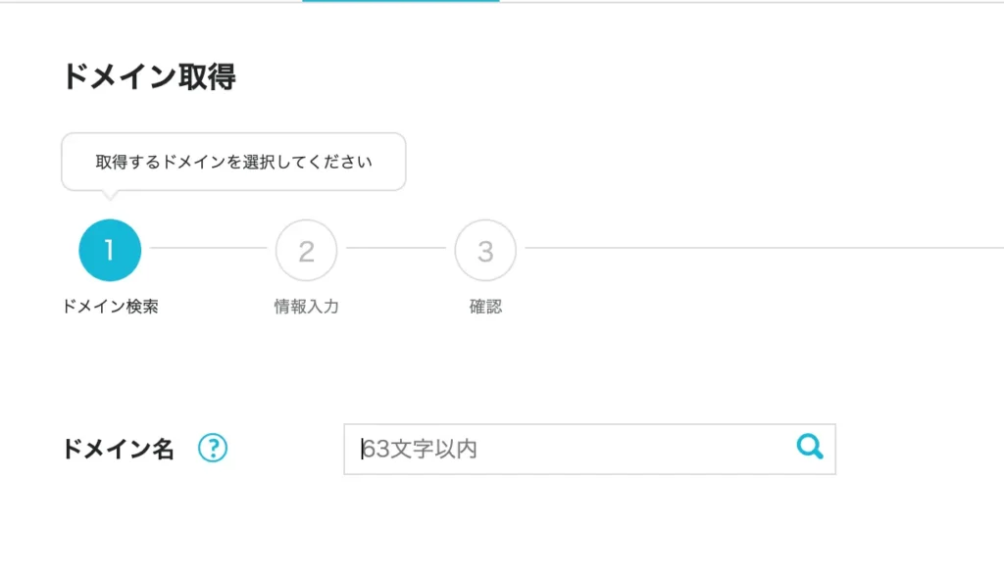Click the 取得するドメインを選択してください tooltip bubble
The image size is (1004, 576).
233,162
